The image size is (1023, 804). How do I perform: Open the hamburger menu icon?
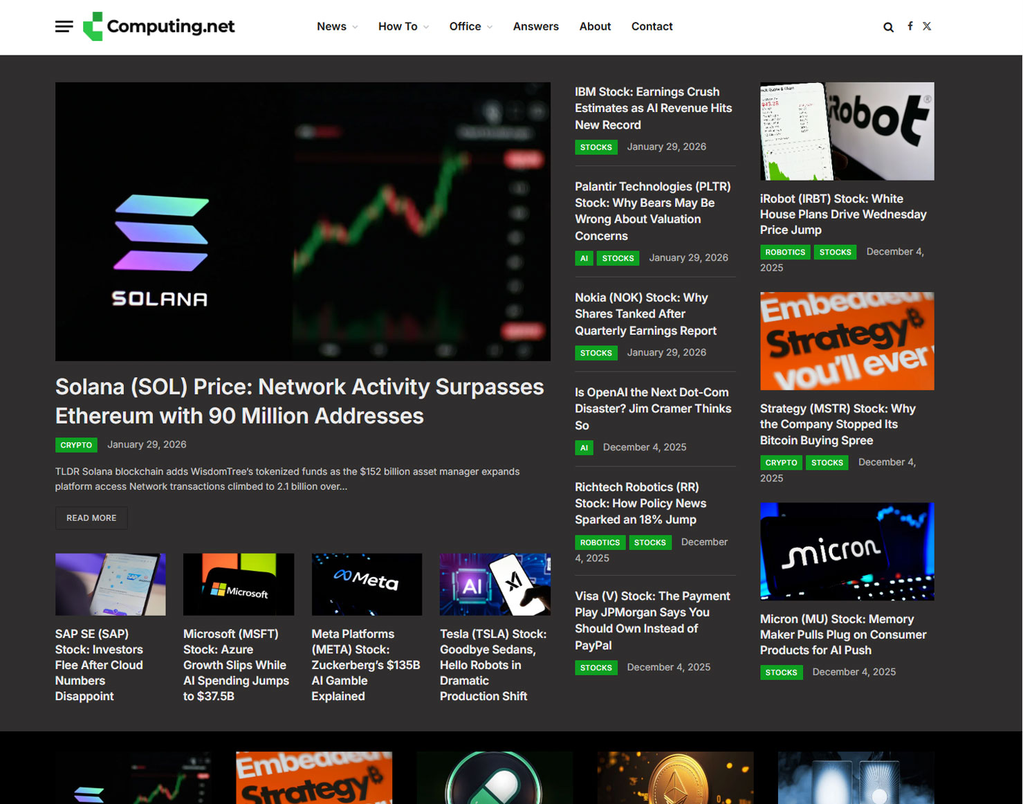[x=64, y=27]
